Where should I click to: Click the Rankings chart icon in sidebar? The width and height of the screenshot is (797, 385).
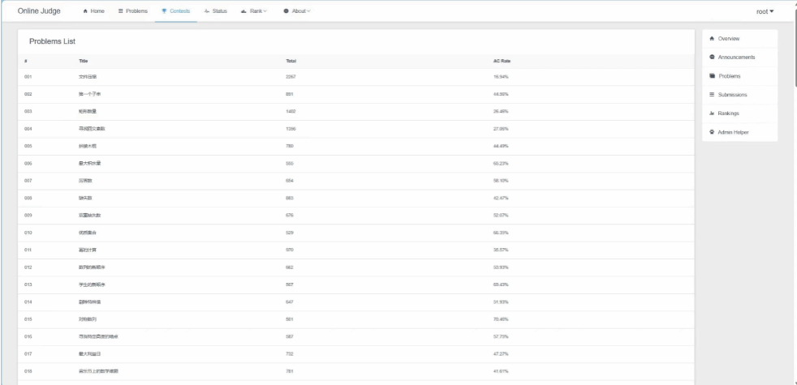(712, 113)
